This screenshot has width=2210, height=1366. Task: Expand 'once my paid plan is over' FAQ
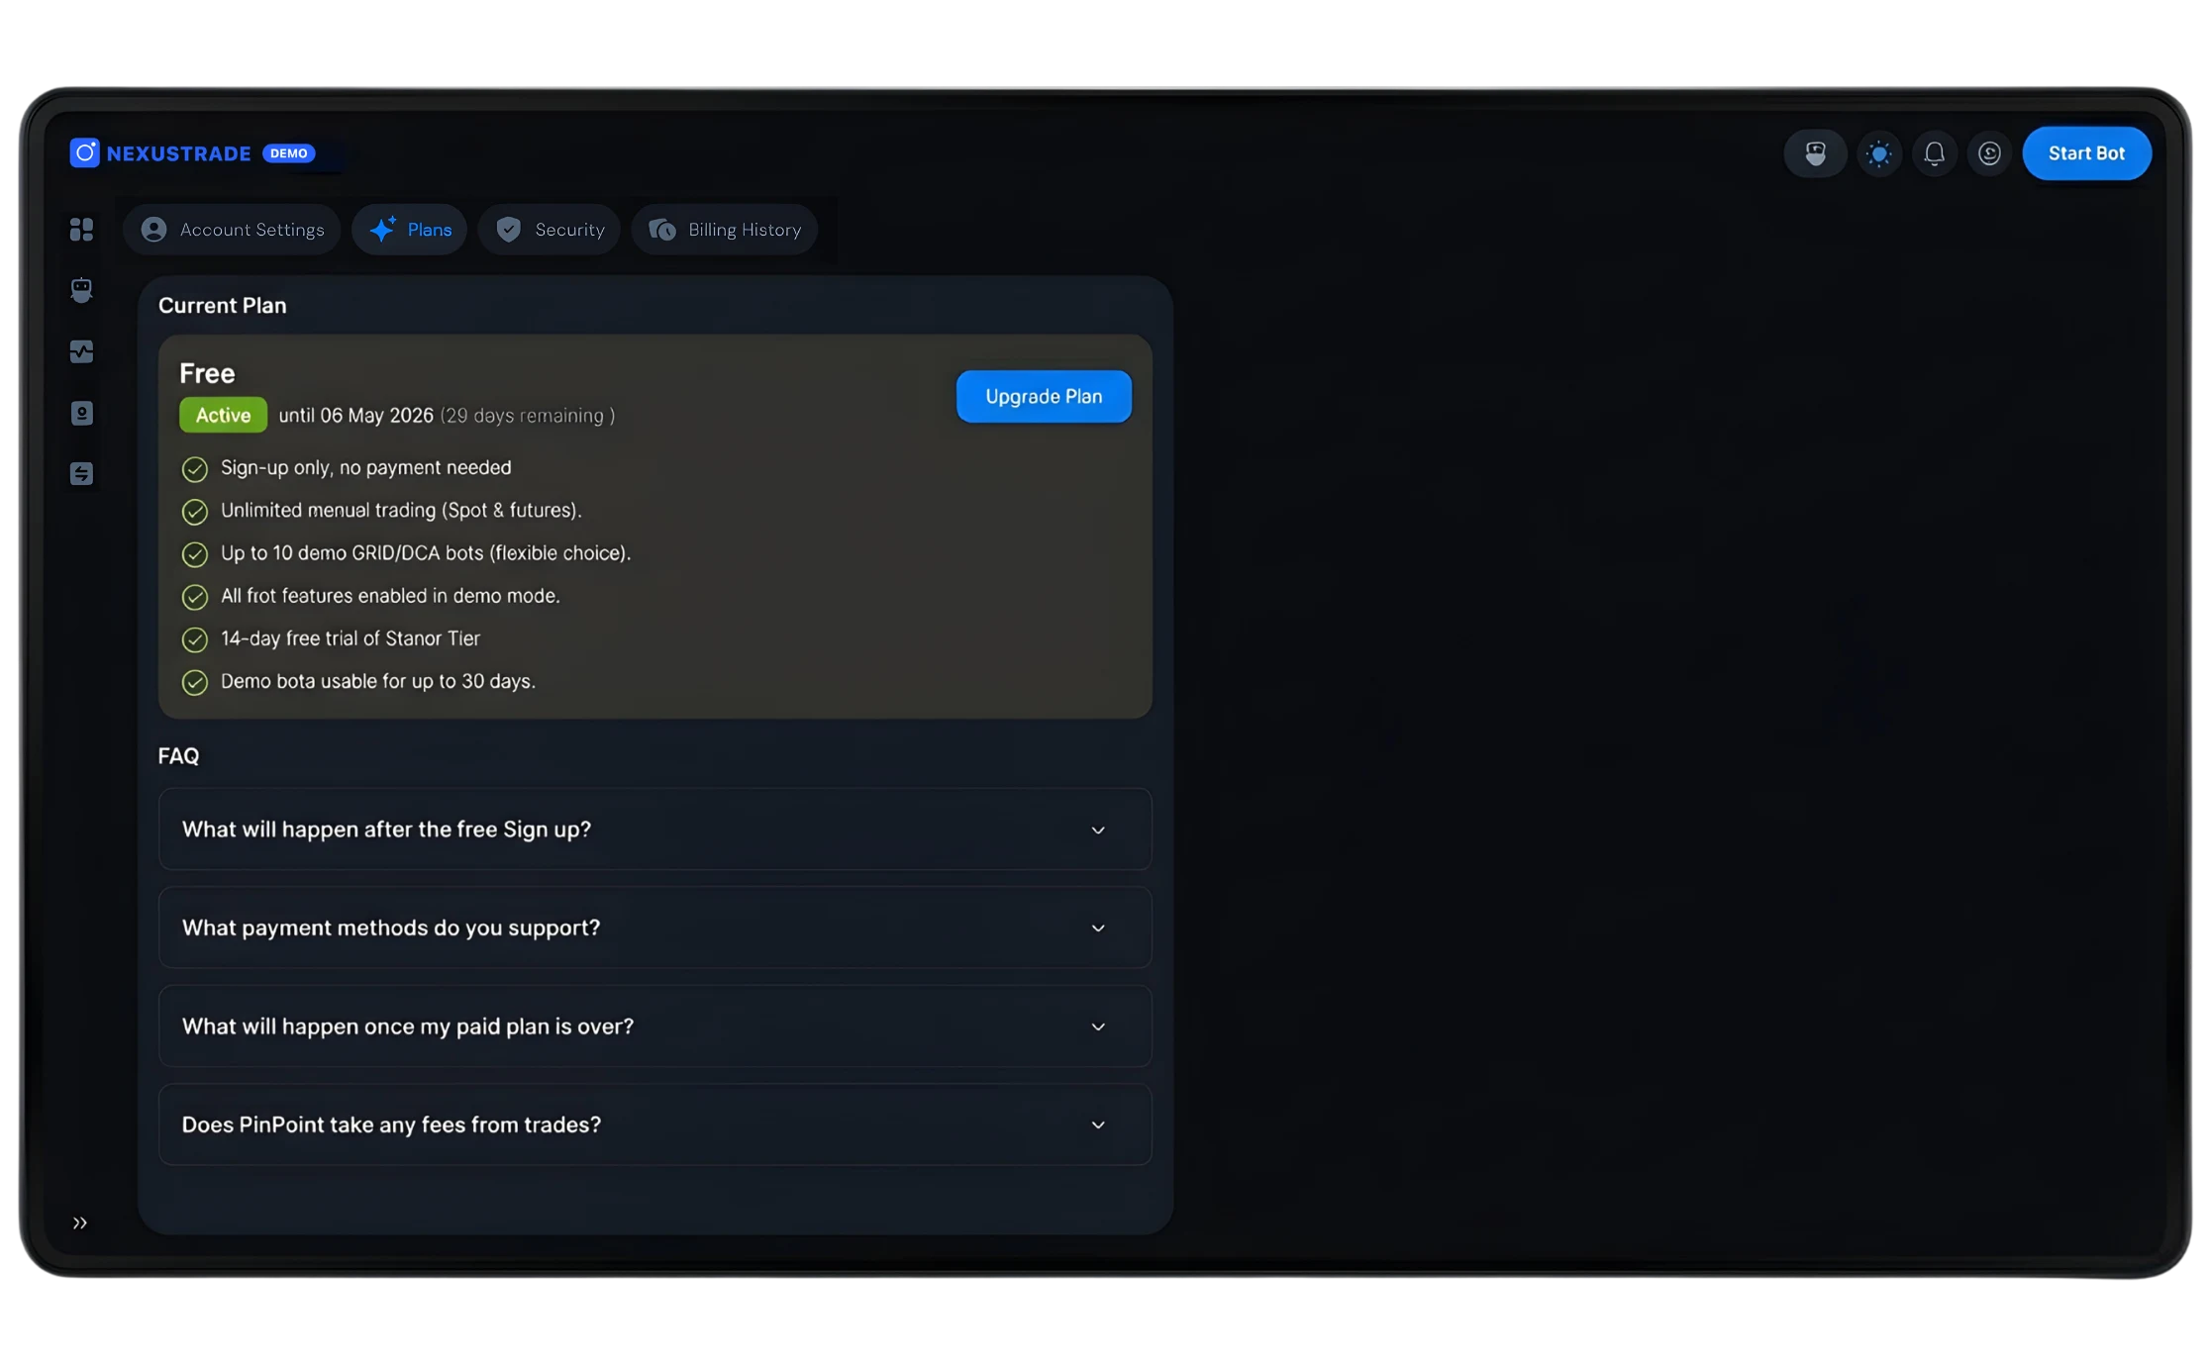click(654, 1026)
